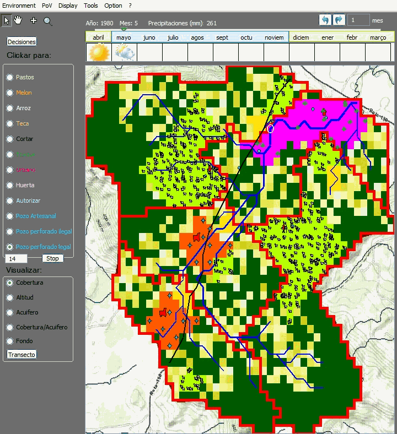The image size is (397, 434).
Task: Click the sunny weather icon for abril
Action: click(x=99, y=52)
